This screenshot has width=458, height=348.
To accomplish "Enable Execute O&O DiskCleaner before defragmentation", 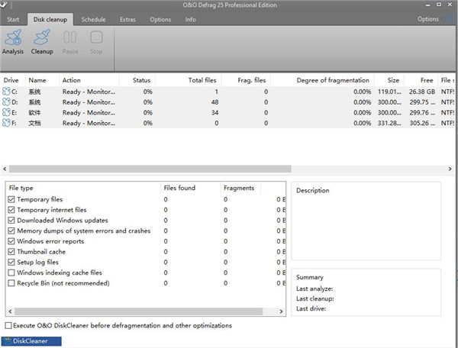I will [8, 326].
